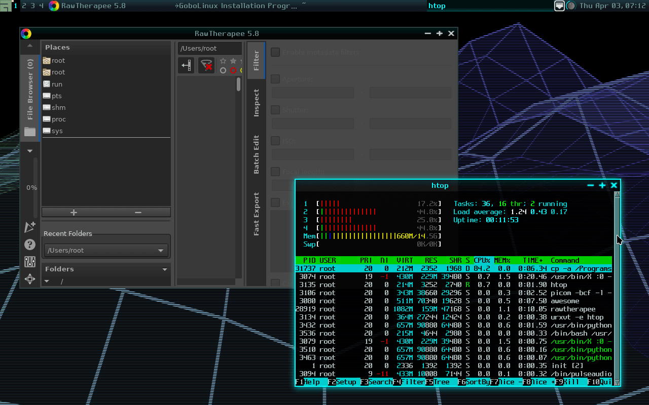
Task: Select the /bin/pulseaudio process row in htop
Action: [454, 374]
